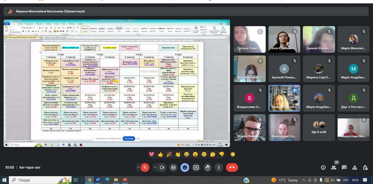The width and height of the screenshot is (373, 184).
Task: Open more options three-dot menu
Action: pos(219,167)
